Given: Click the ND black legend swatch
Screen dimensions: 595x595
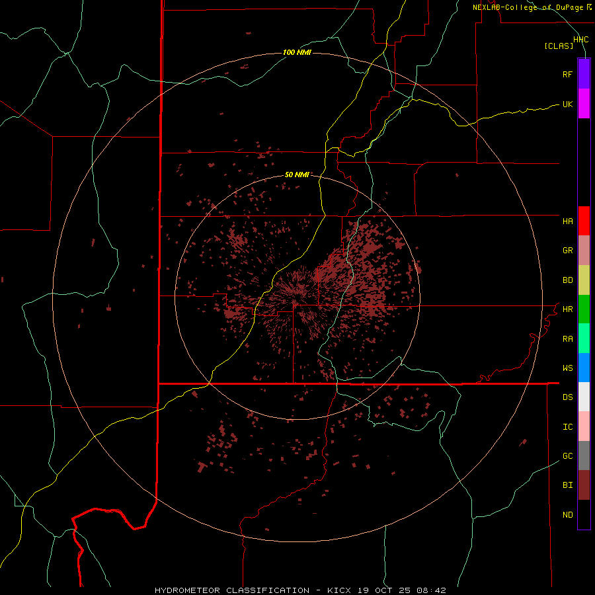Looking at the screenshot, I should (584, 514).
